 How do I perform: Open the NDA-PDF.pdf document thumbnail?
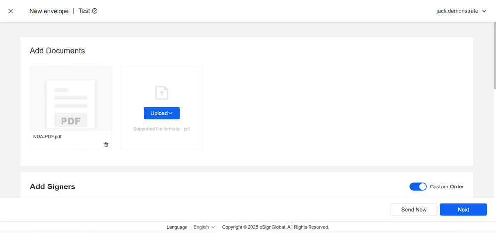pos(70,98)
